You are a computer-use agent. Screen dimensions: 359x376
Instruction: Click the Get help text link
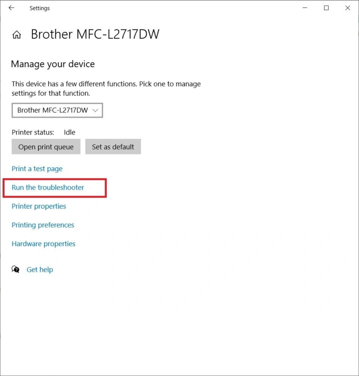tap(40, 269)
